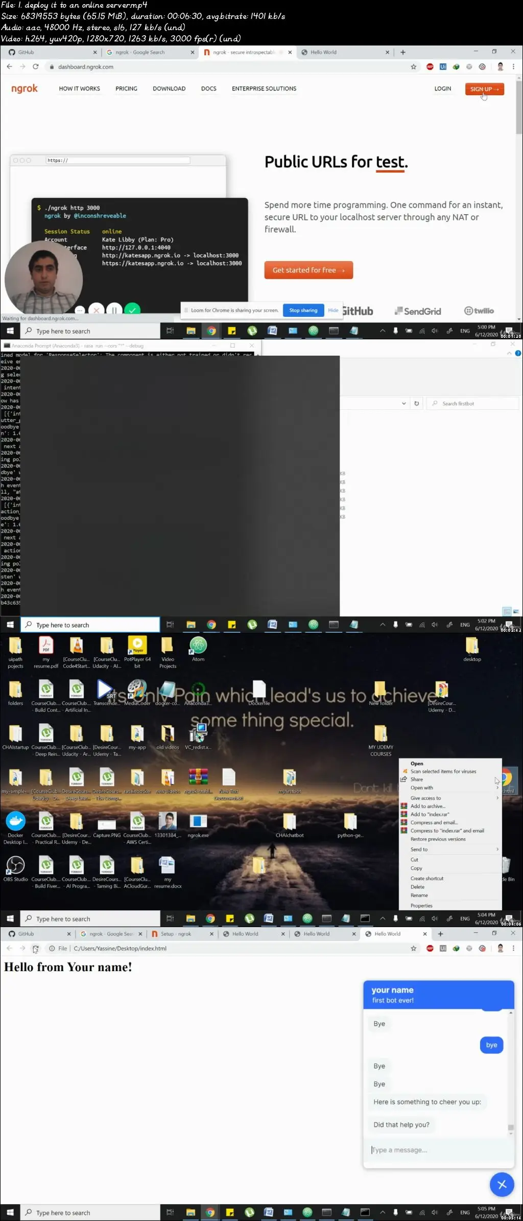523x1221 pixels.
Task: Open the uipath projects folder on the desktop
Action: tap(15, 652)
